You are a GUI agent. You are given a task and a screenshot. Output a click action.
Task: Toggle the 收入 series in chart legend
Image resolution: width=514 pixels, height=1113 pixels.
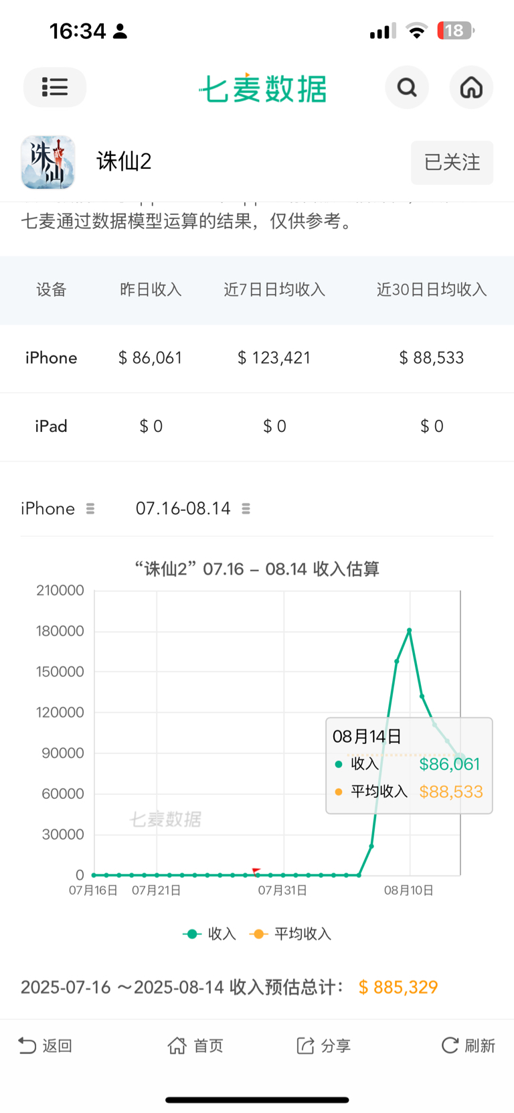(x=209, y=934)
